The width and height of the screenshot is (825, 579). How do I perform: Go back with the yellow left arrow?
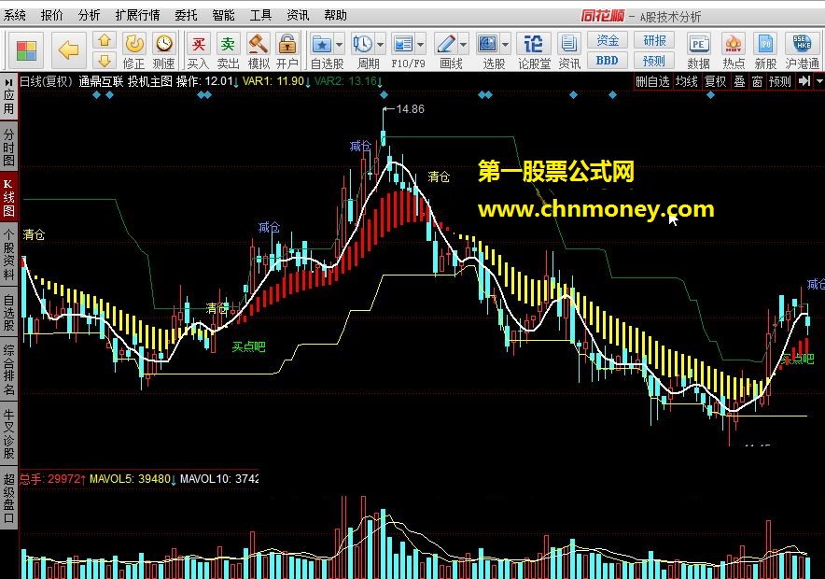click(68, 50)
